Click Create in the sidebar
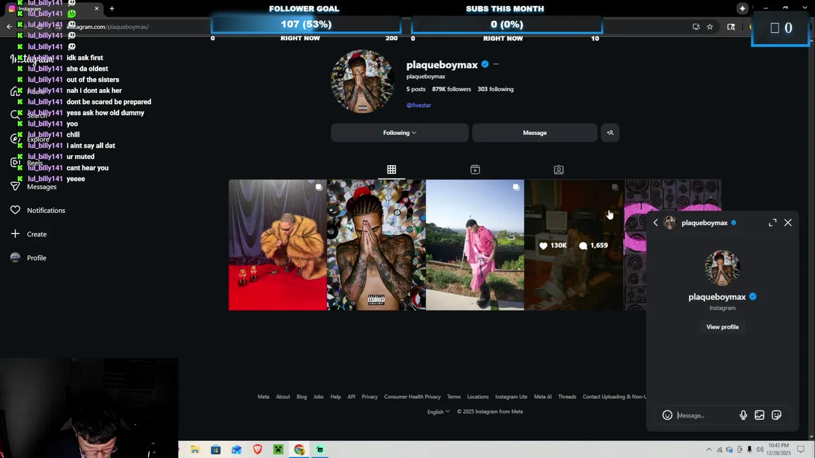 point(29,234)
